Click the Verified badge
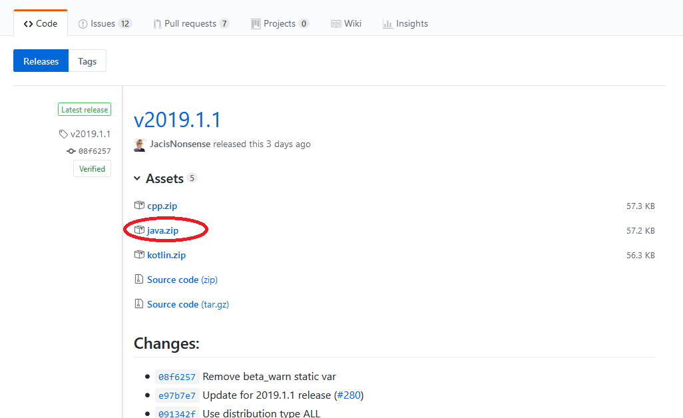The width and height of the screenshot is (683, 418). coord(92,169)
